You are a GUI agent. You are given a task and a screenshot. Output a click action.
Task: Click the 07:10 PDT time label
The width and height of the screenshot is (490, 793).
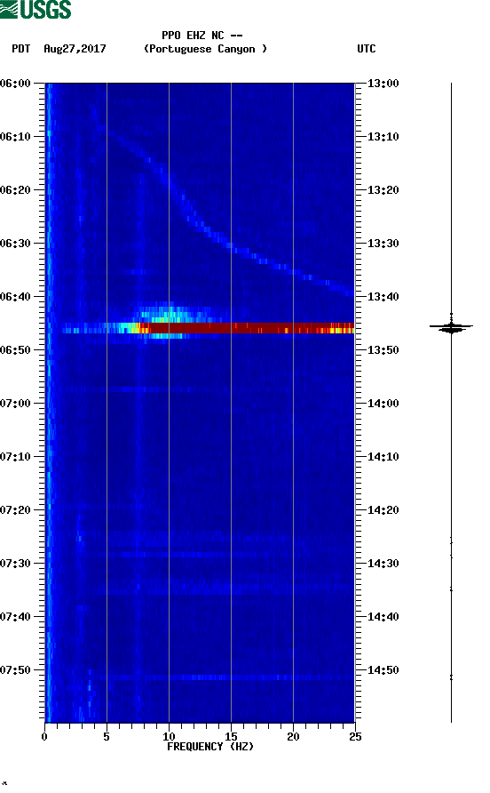pos(15,457)
